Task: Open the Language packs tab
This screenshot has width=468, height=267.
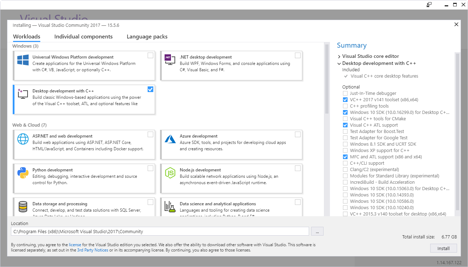Action: pyautogui.click(x=147, y=37)
